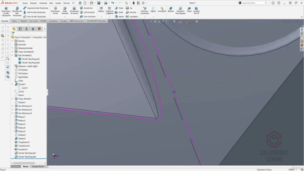The width and height of the screenshot is (304, 171).
Task: Expand the Yüzey Gövdeleri(3) node
Action: point(12,52)
